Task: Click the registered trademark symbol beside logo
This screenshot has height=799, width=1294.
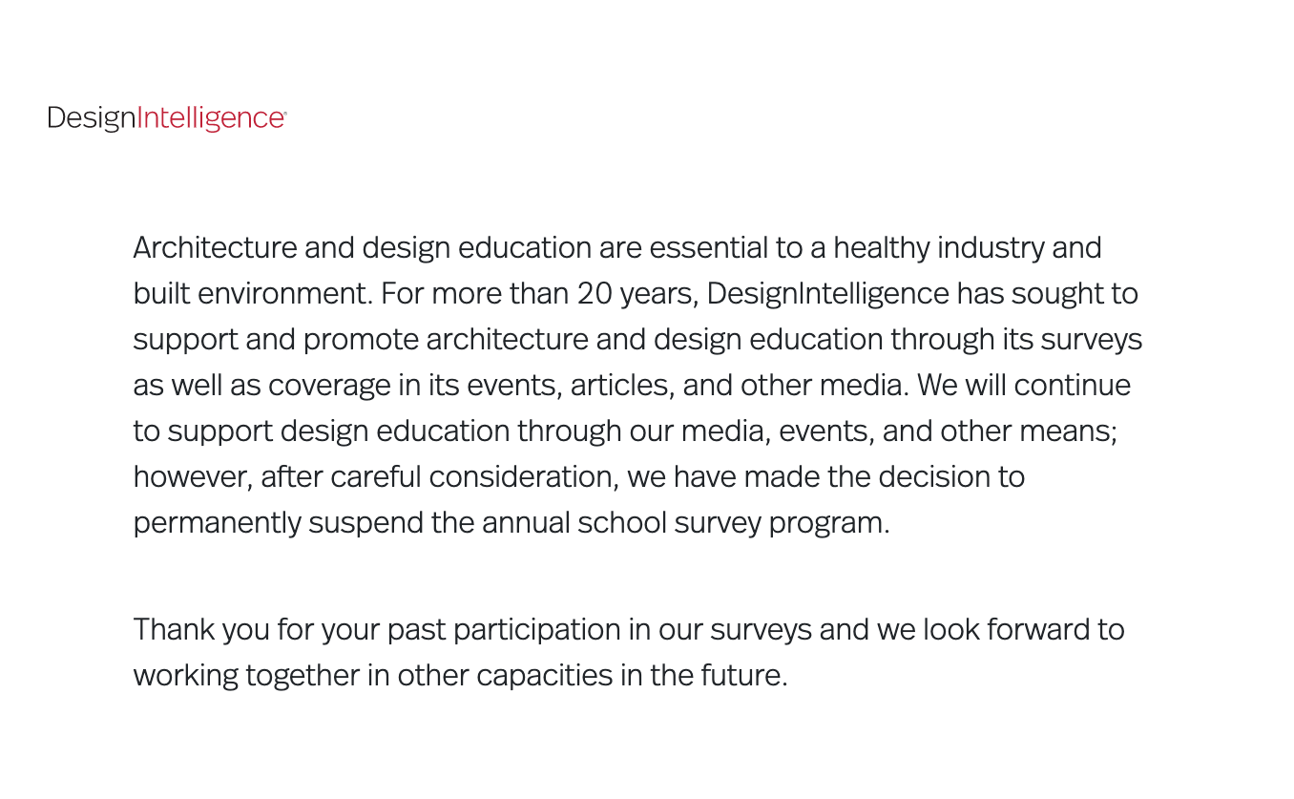Action: (284, 114)
